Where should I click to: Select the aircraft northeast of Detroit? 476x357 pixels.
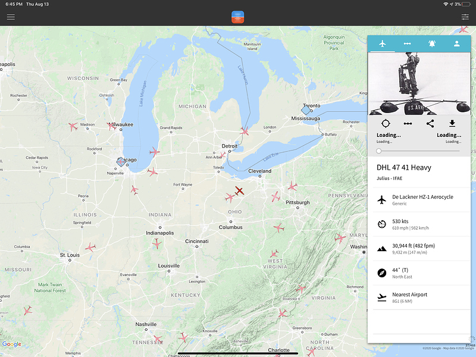pos(244,131)
